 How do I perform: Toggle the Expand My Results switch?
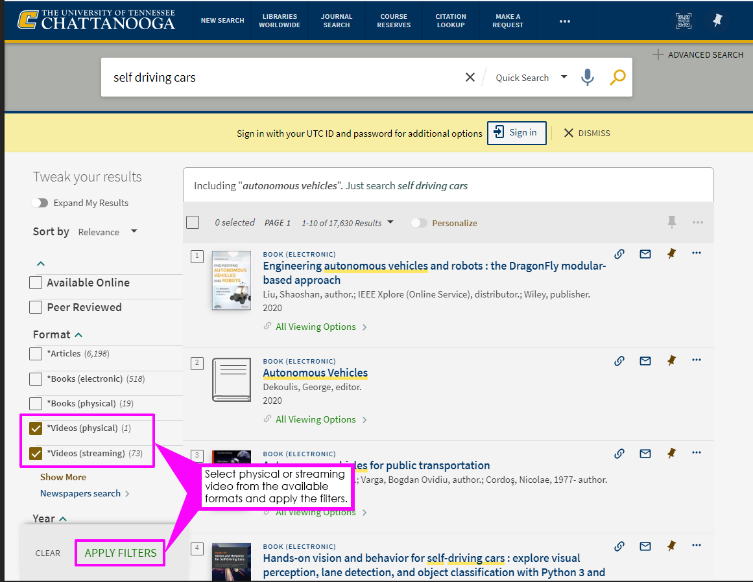[40, 203]
